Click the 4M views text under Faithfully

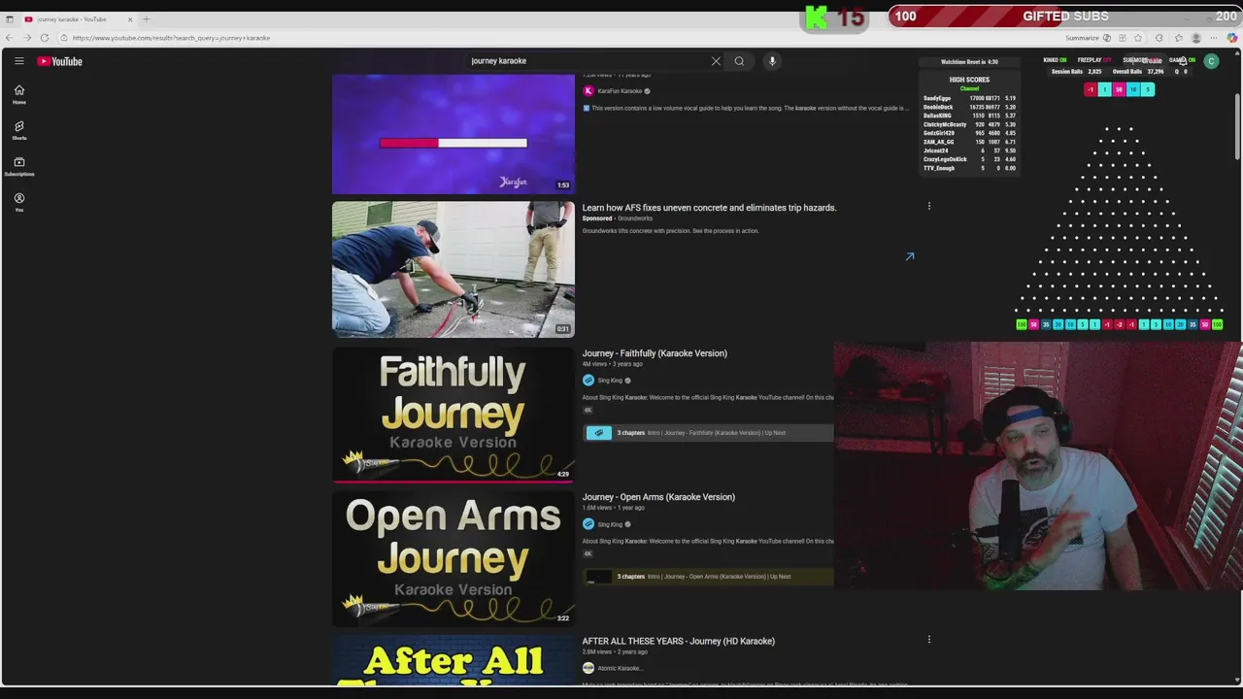[x=595, y=364]
